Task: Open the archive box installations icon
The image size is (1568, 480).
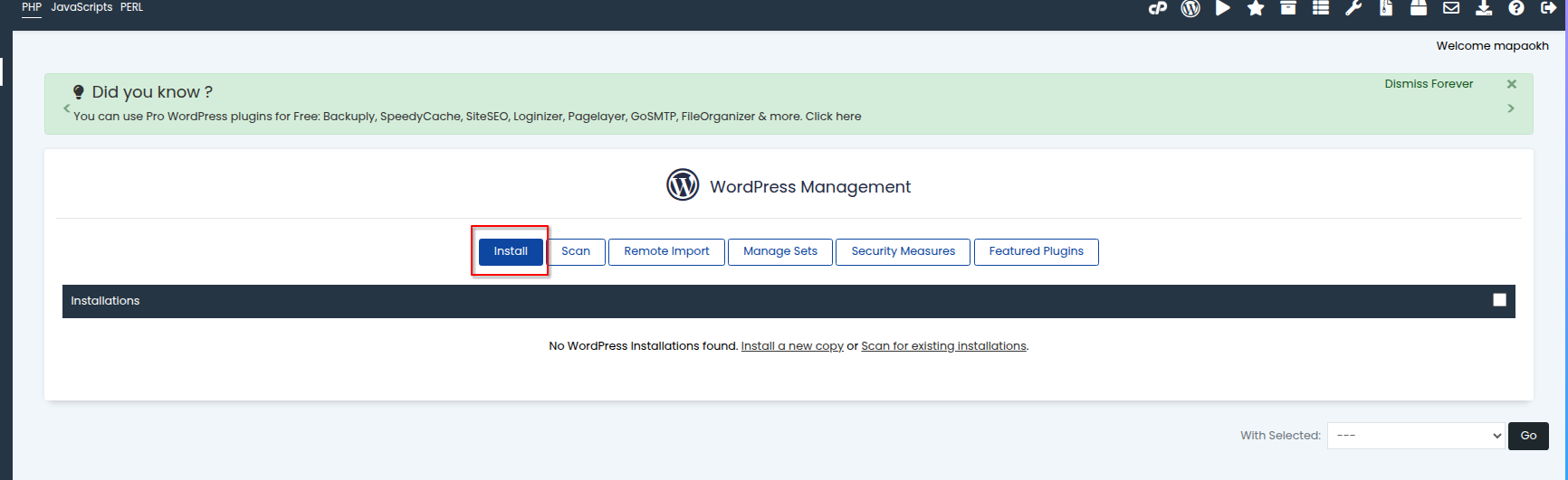Action: tap(1288, 8)
